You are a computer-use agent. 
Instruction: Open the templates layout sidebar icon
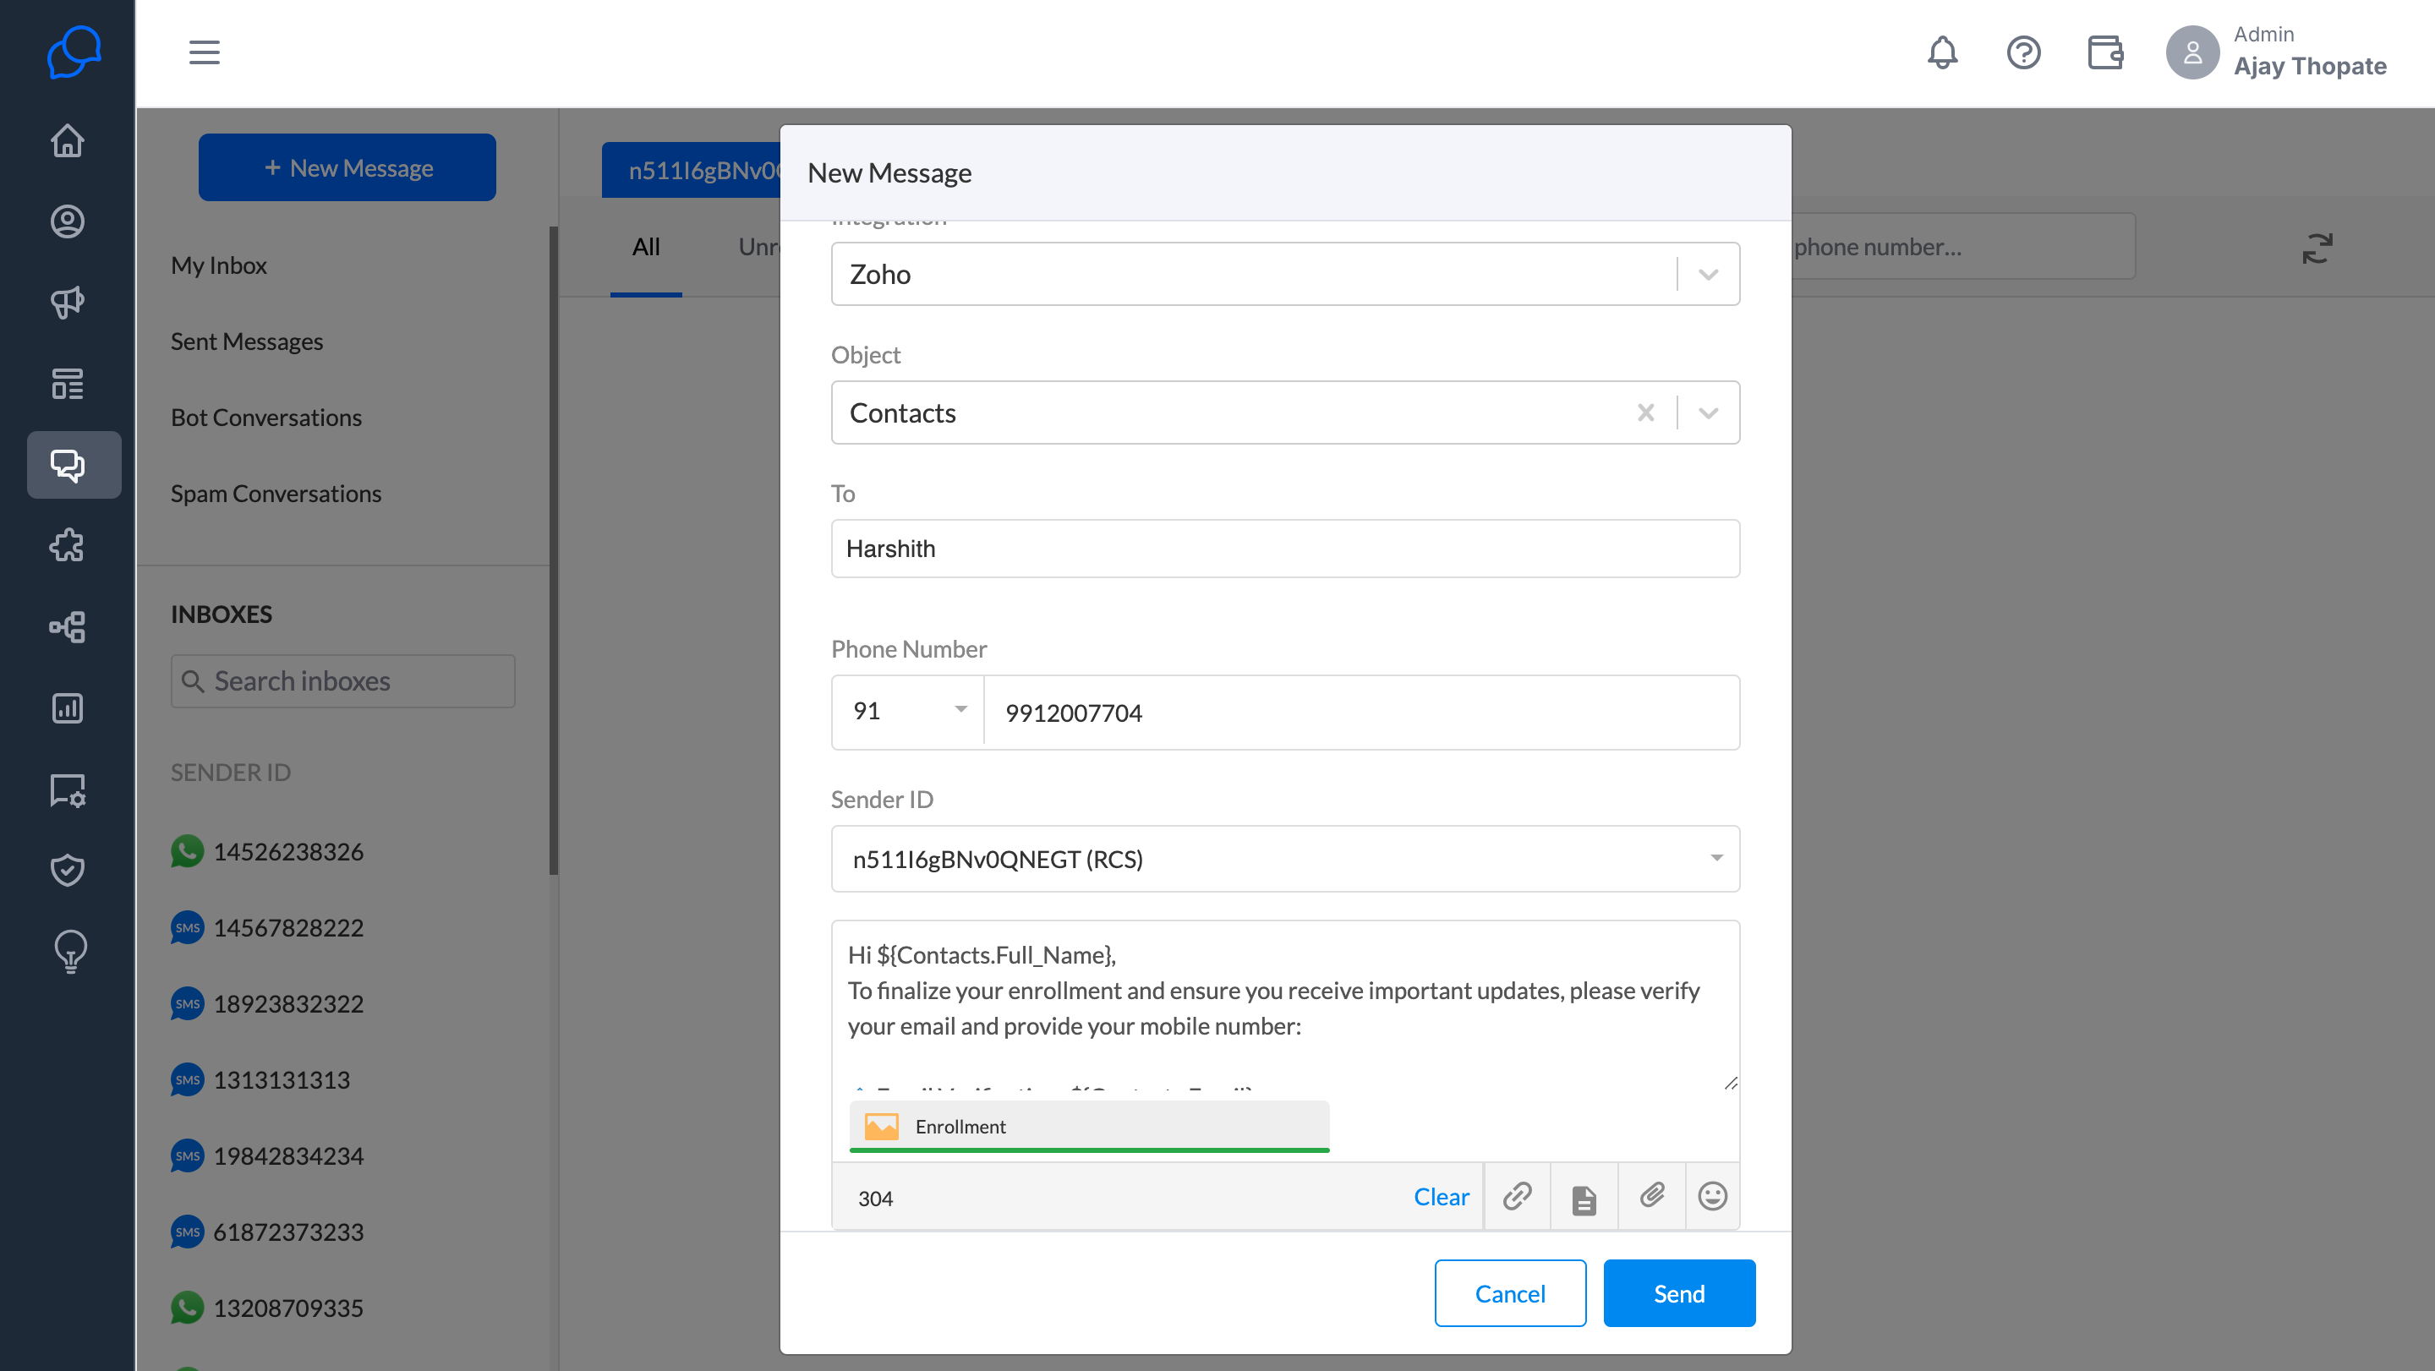pos(67,384)
